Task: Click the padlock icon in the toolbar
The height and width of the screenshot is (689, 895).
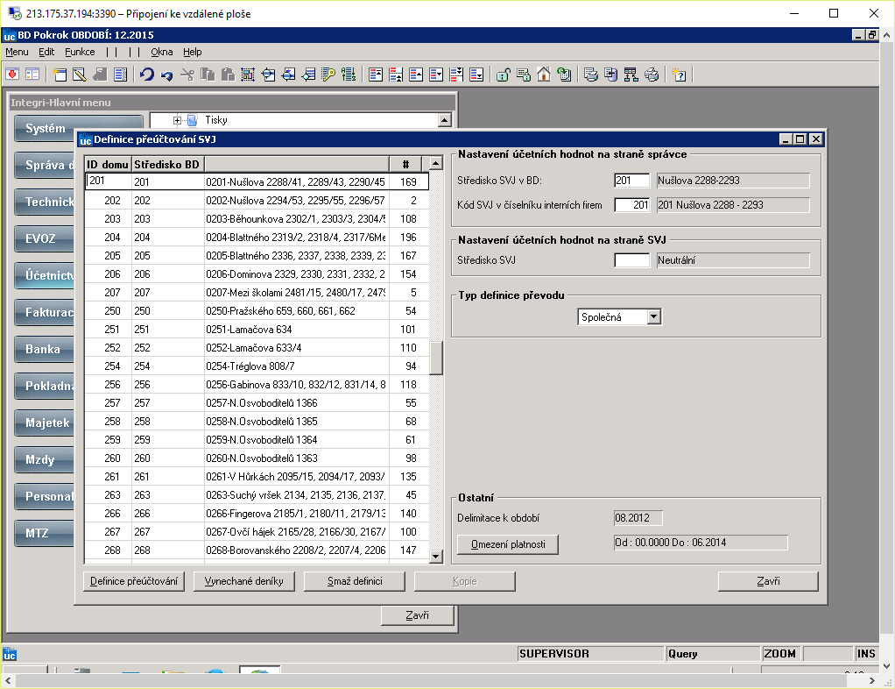Action: click(503, 75)
